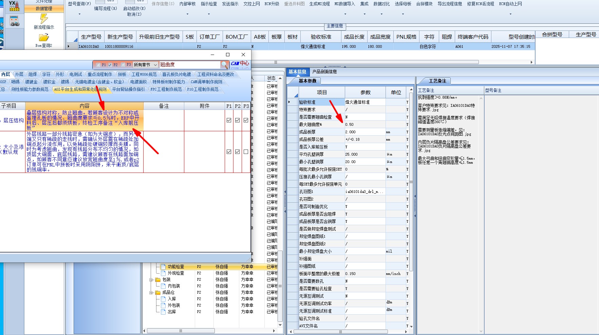The height and width of the screenshot is (335, 599).
Task: Open the 电测试 tab
Action: point(76,74)
